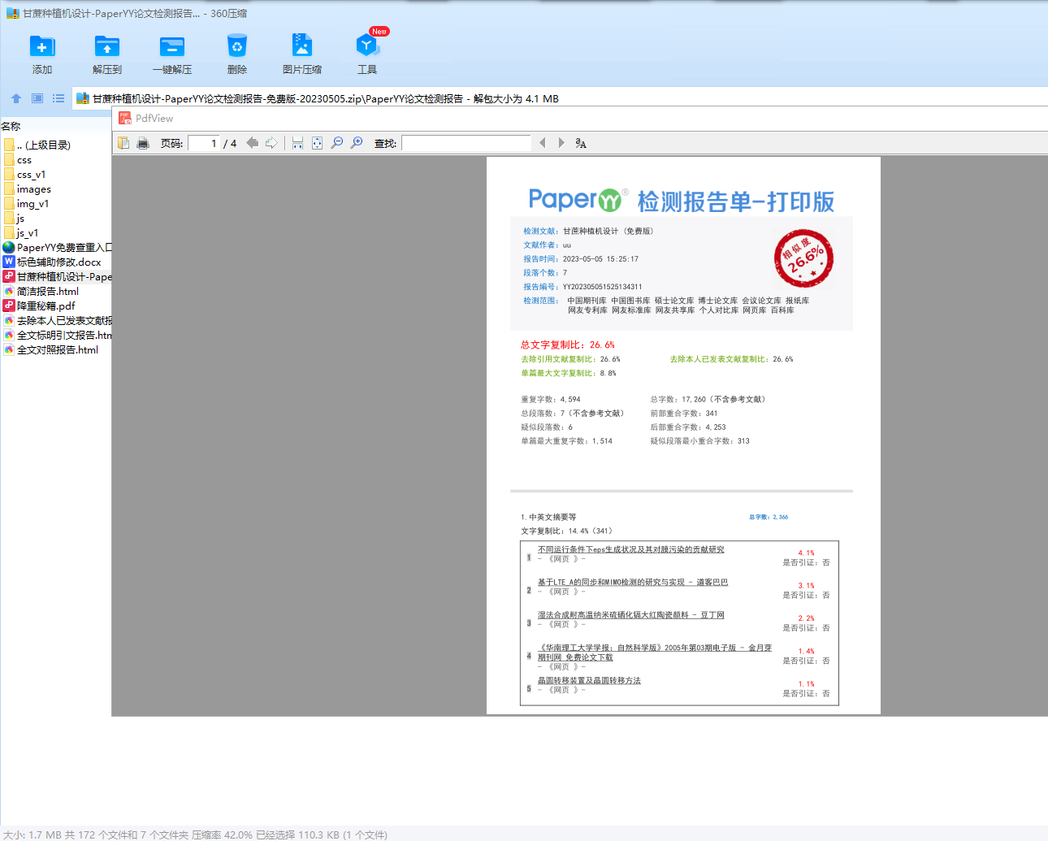Click the Word icon of 标色辅助修改.docx
Screen dimensions: 1048x841
click(x=9, y=262)
